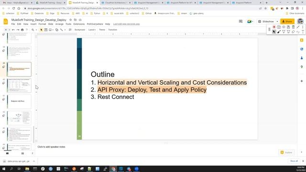Switch to grid view

[22, 153]
